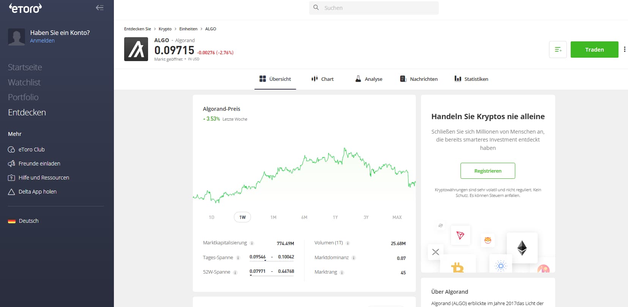Open the Deutsch language selector
The height and width of the screenshot is (307, 628).
(23, 221)
